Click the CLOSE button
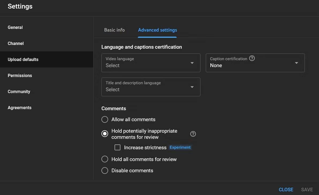Viewport: 319px width, 195px height. (x=286, y=189)
